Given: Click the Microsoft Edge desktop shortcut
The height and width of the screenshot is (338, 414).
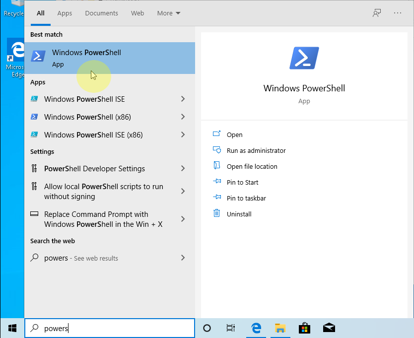Looking at the screenshot, I should click(15, 58).
